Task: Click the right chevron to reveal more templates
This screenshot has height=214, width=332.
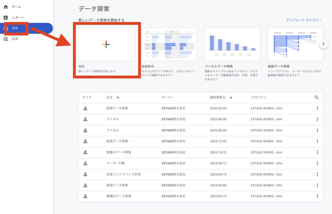Action: [323, 44]
